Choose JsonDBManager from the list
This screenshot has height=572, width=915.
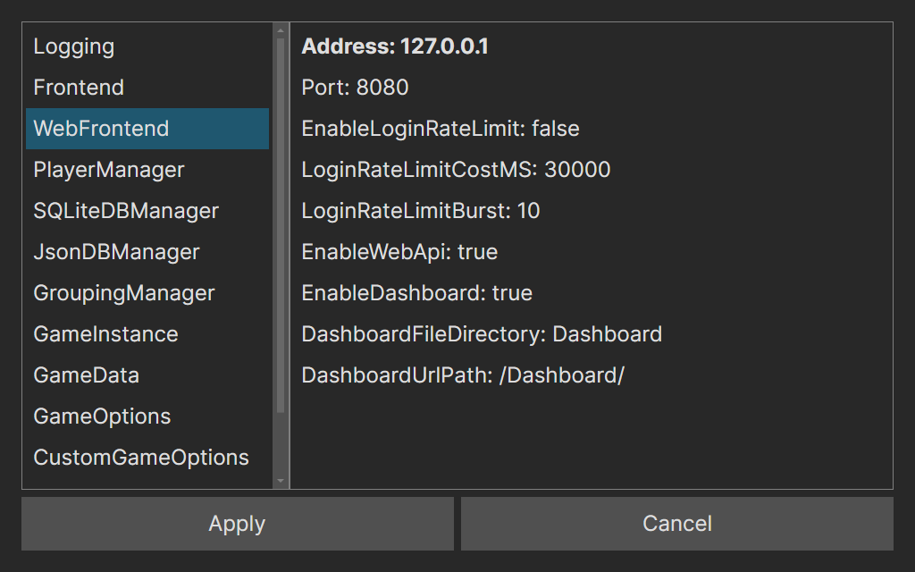tap(116, 252)
